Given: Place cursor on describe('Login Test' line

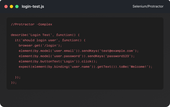Looking at the screenshot, I should click(45, 35).
